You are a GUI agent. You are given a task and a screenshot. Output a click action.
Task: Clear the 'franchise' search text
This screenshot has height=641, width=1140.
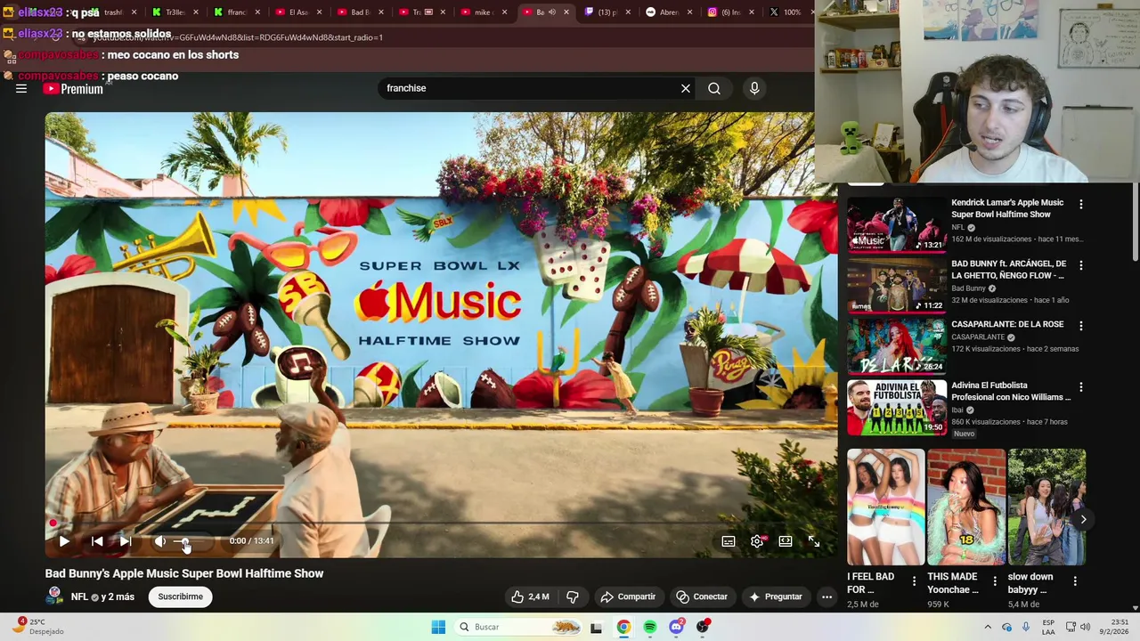tap(686, 88)
